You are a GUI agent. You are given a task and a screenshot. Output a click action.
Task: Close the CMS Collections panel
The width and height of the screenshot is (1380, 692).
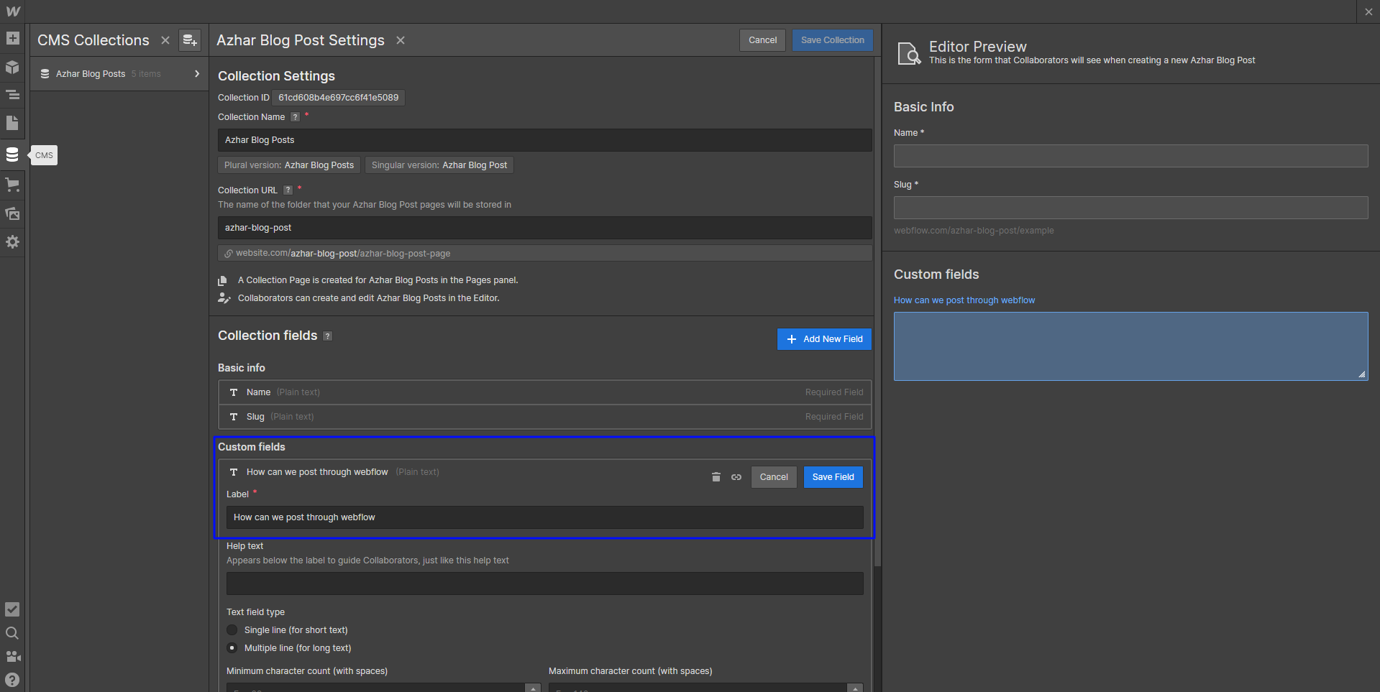[x=165, y=40]
